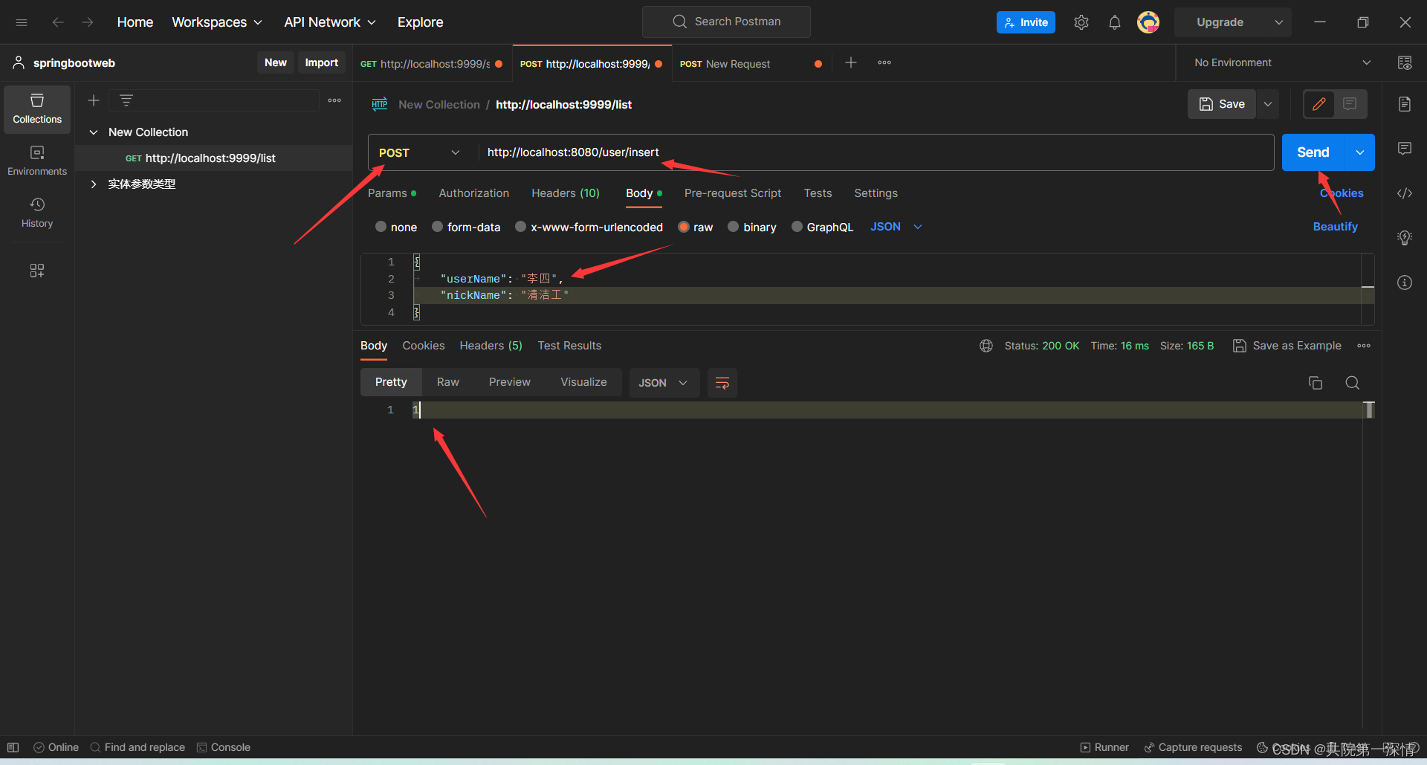1427x765 pixels.
Task: Go back with the left arrow
Action: click(x=58, y=22)
